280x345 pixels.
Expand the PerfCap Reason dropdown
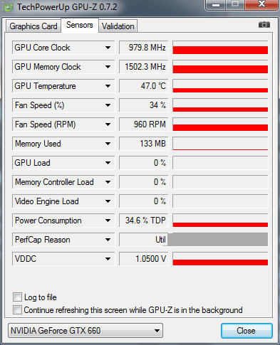tap(108, 240)
